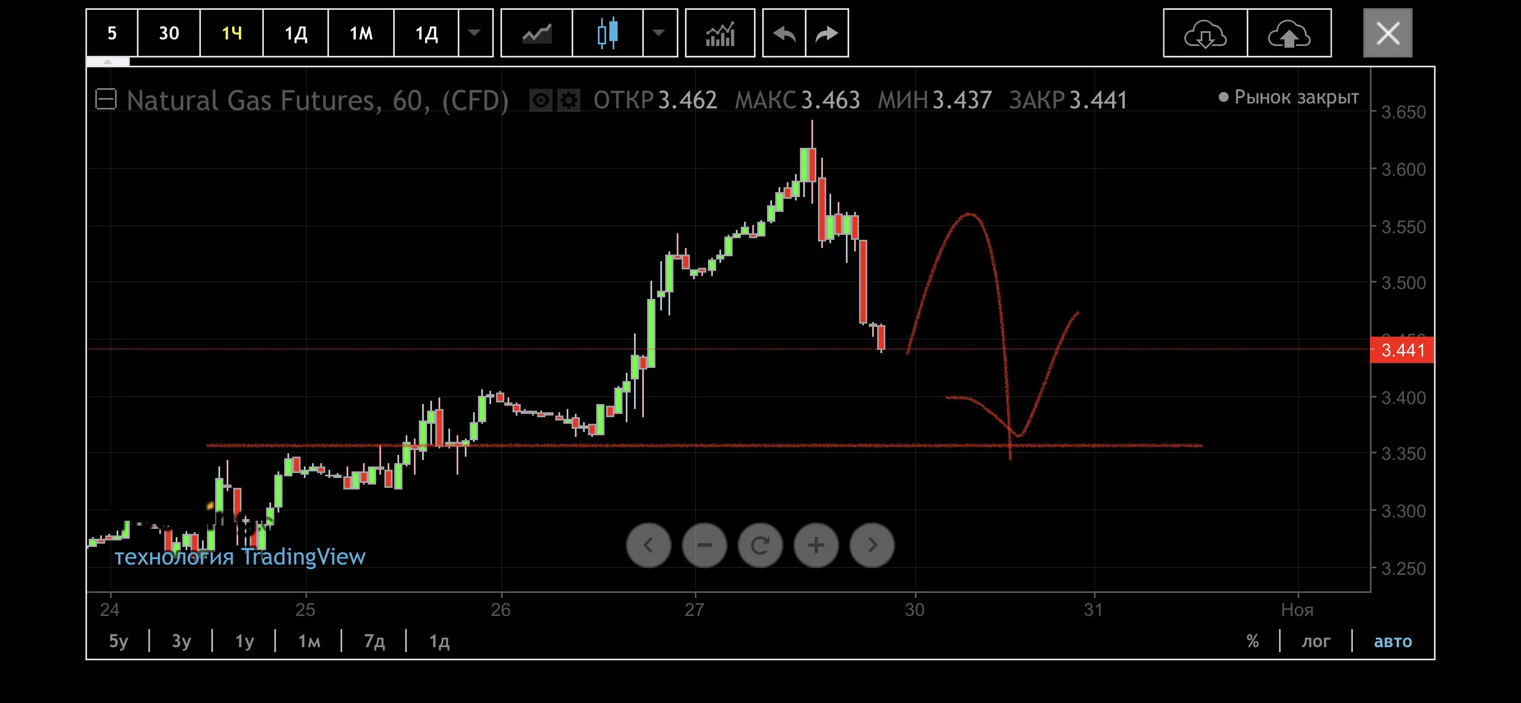This screenshot has height=703, width=1521.
Task: Zoom in with the plus button
Action: [x=816, y=545]
